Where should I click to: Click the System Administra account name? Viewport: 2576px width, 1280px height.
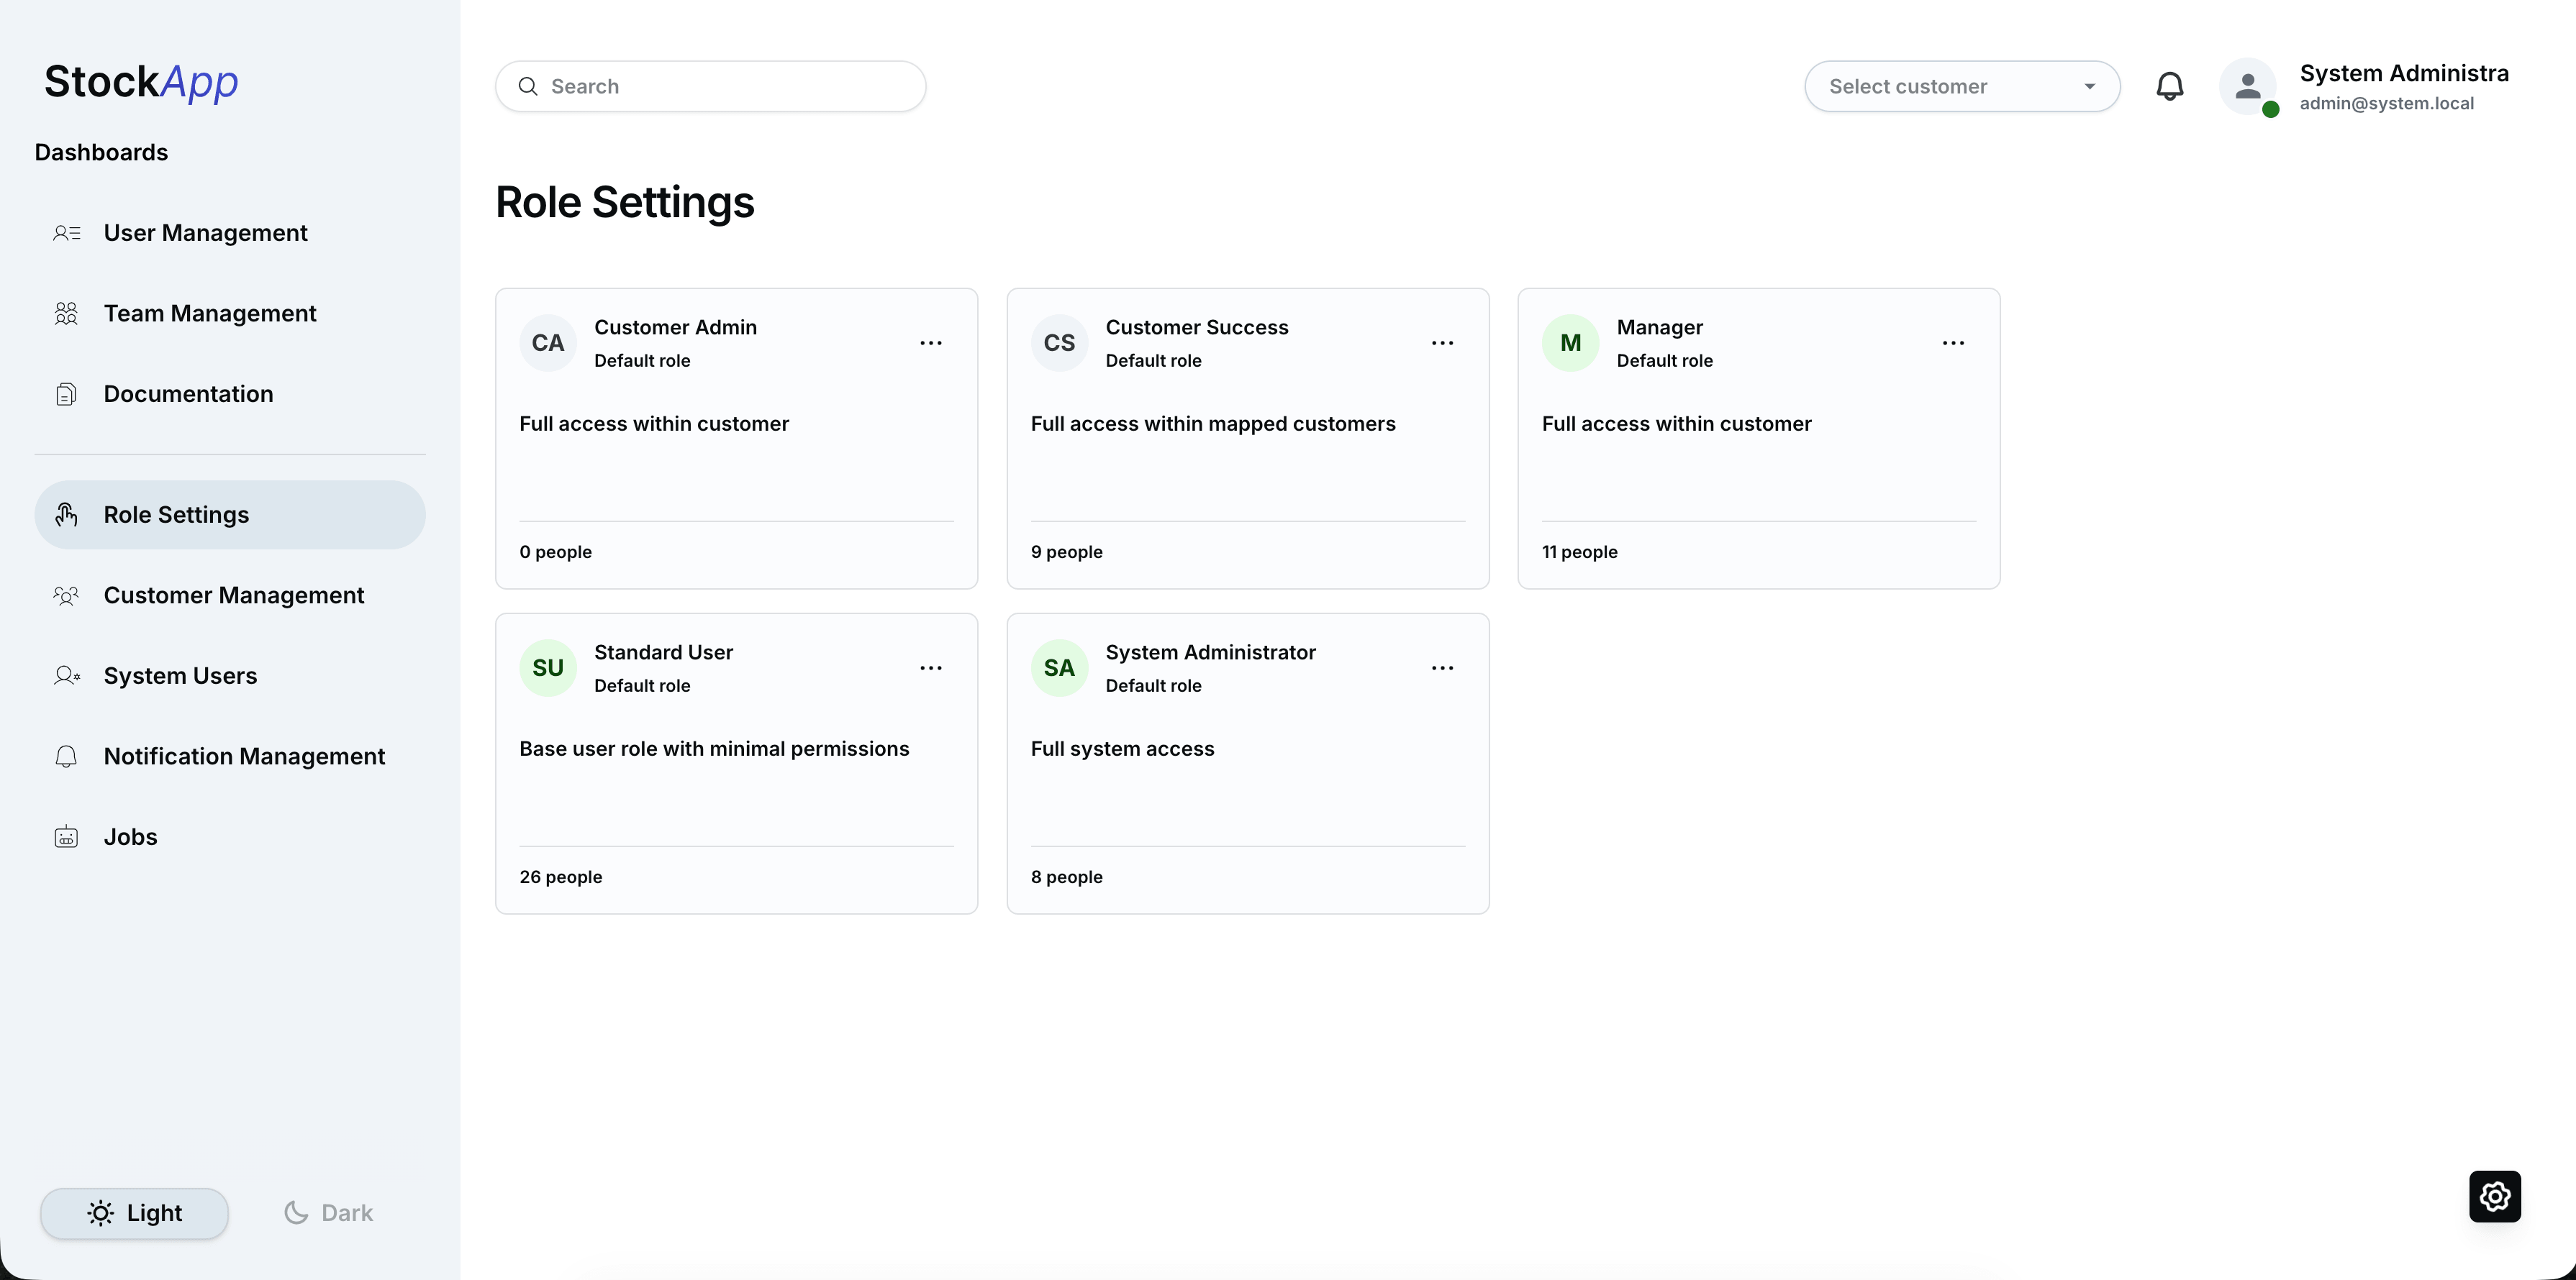click(2404, 73)
